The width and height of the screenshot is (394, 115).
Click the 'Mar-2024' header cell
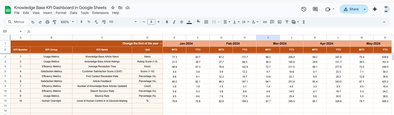[x=279, y=44]
